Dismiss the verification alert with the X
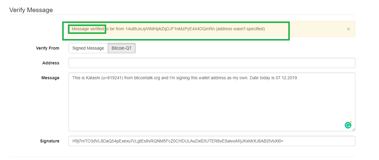 [x=348, y=29]
